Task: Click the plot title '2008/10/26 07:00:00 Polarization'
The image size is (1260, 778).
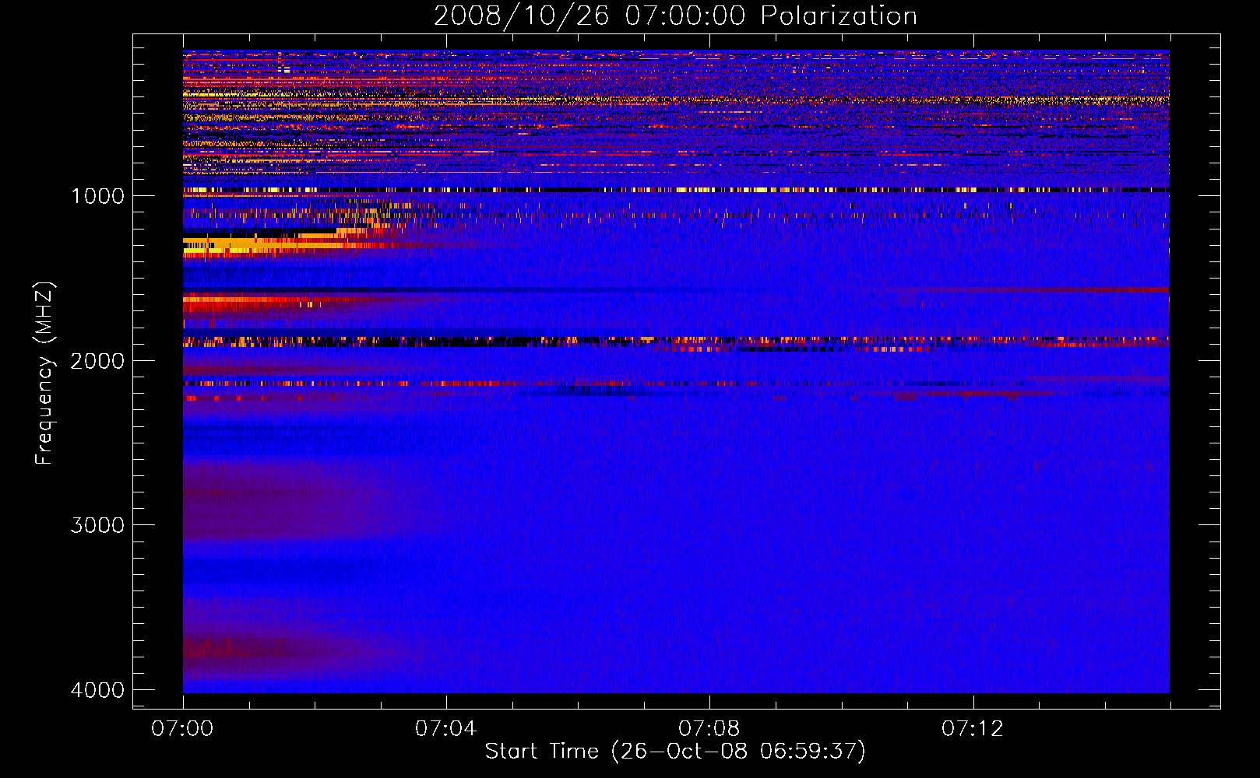Action: point(675,16)
